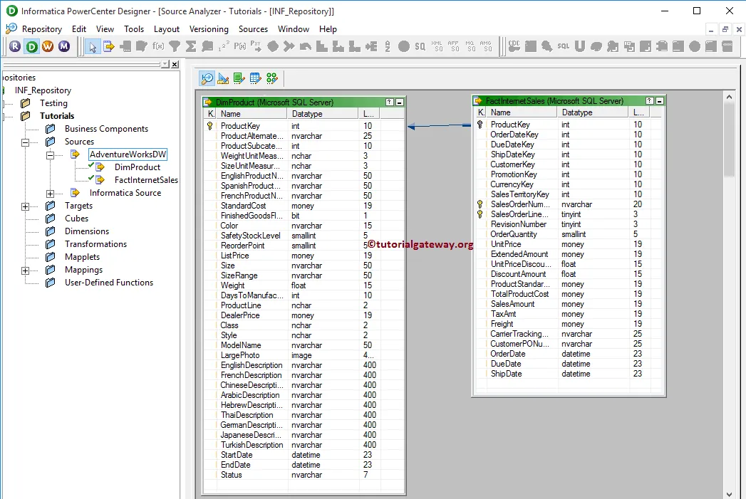Minimize the DimProduct source definition

(400, 103)
